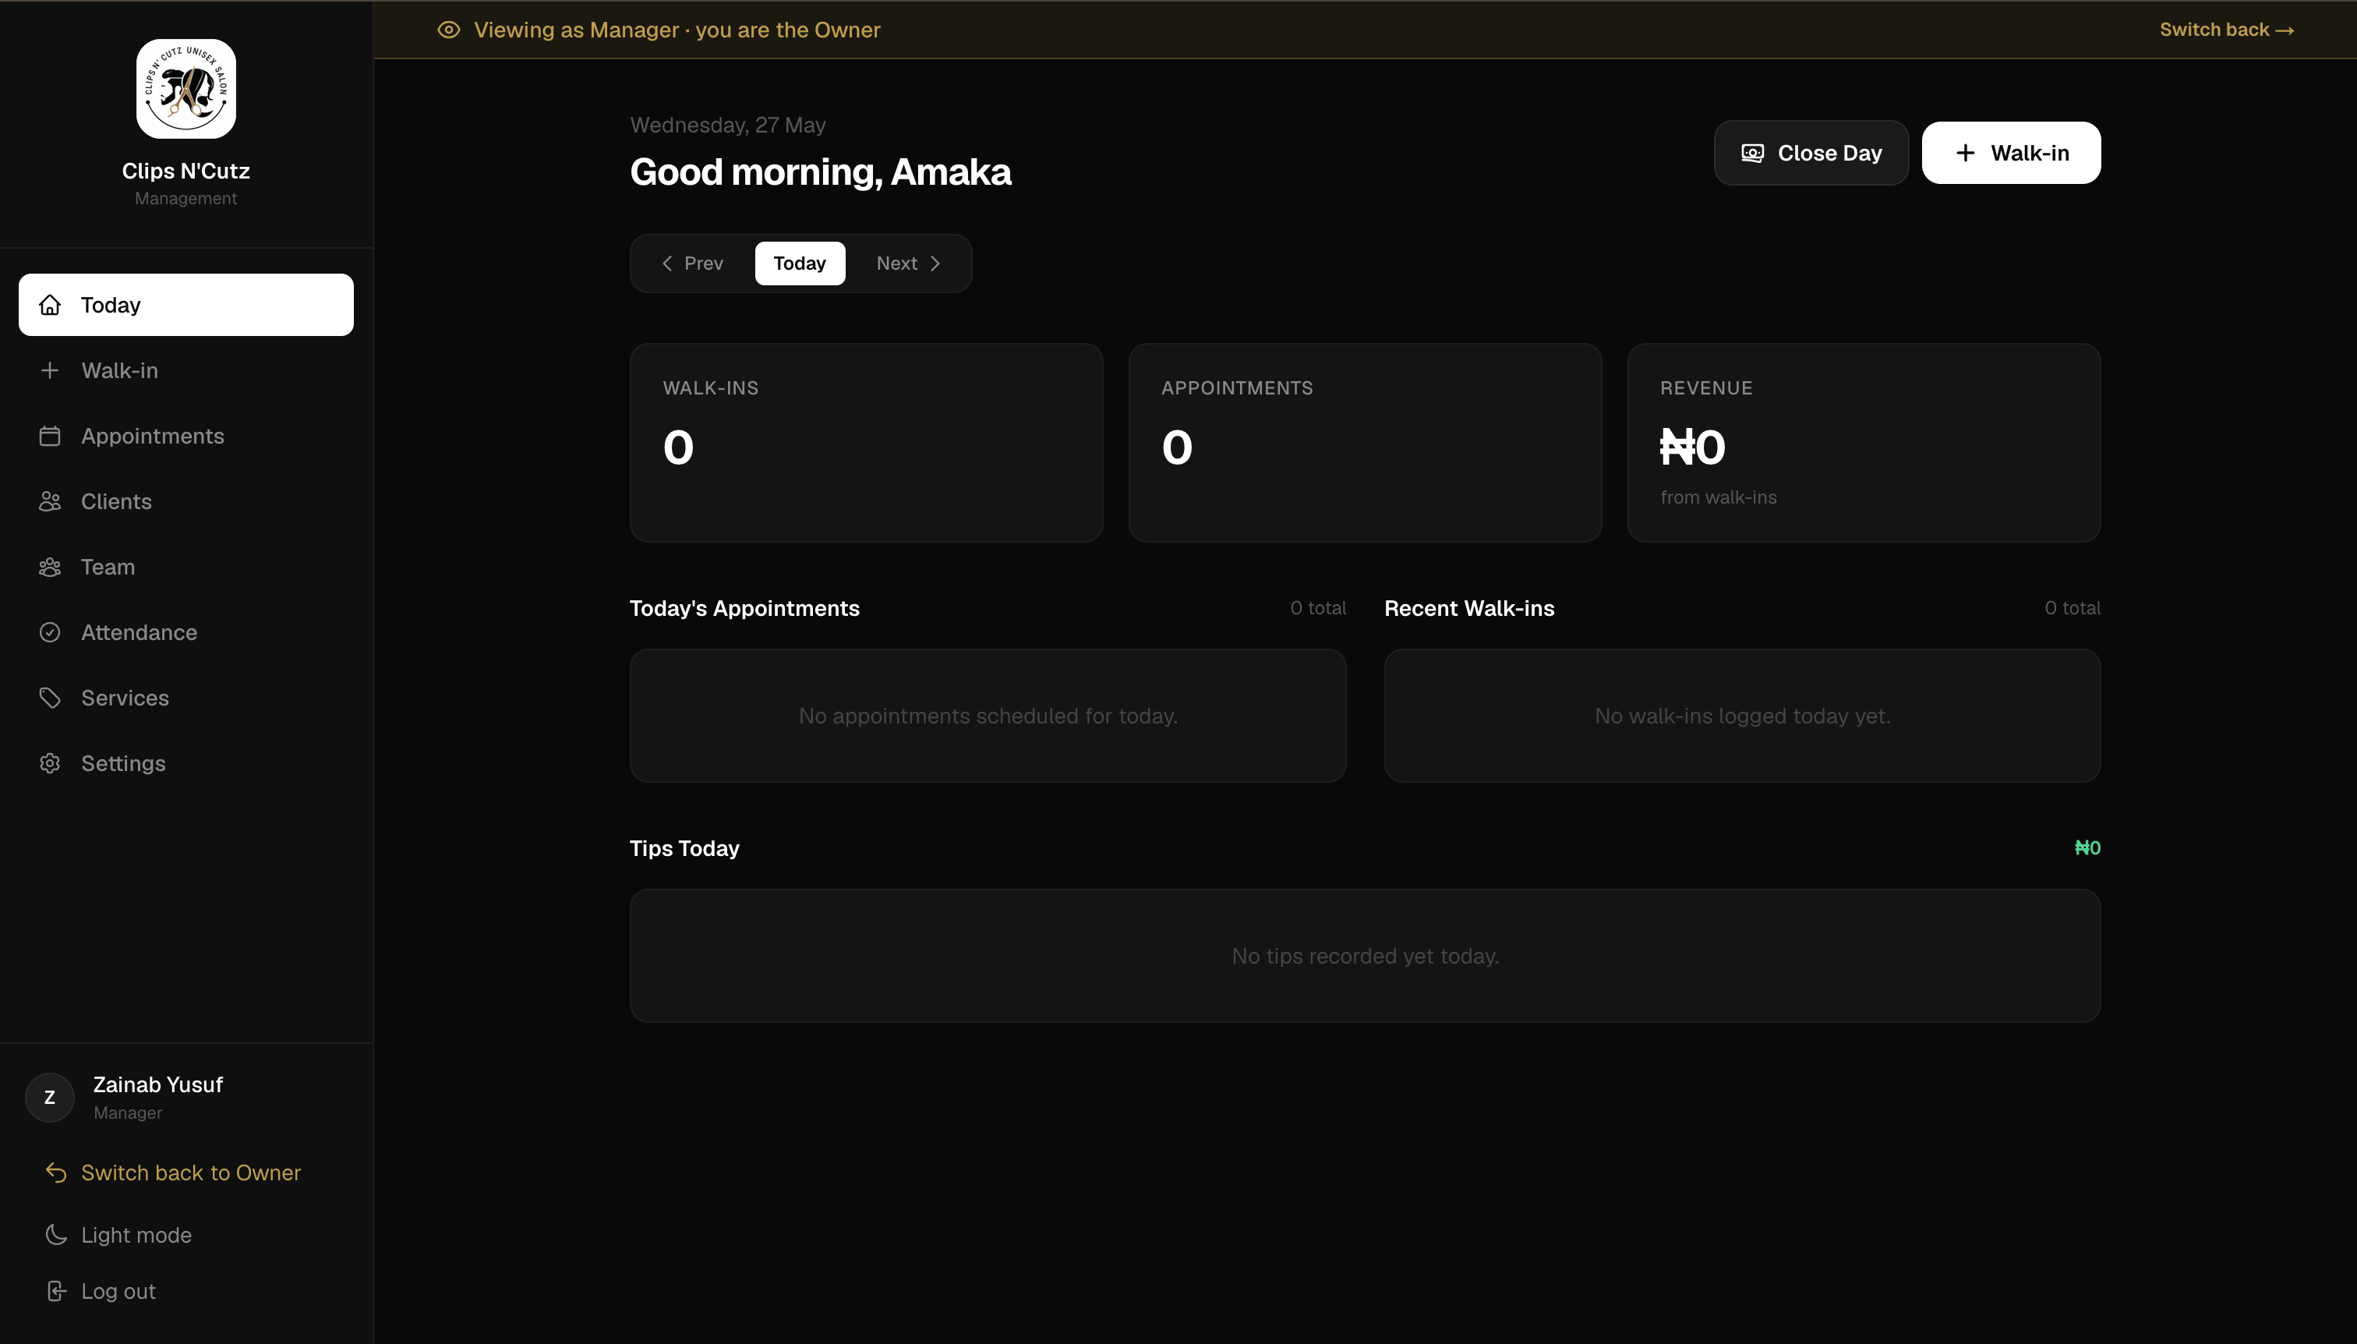
Task: Click the green ₦0 tips total
Action: (x=2087, y=847)
